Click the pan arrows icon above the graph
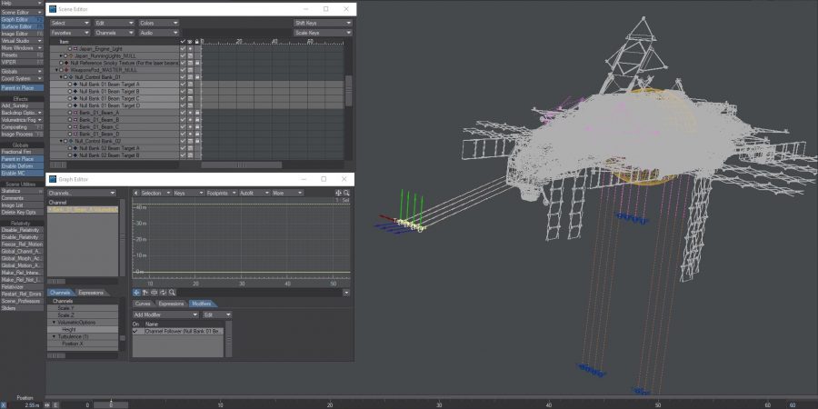The height and width of the screenshot is (409, 818). point(338,193)
